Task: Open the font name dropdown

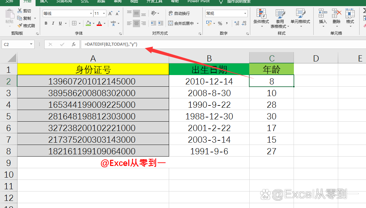Action: (91, 14)
